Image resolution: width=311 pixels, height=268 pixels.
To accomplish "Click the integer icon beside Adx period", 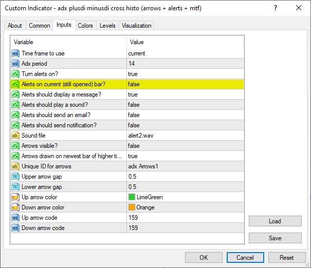I will tap(15, 64).
